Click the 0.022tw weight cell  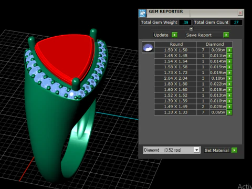point(218,84)
